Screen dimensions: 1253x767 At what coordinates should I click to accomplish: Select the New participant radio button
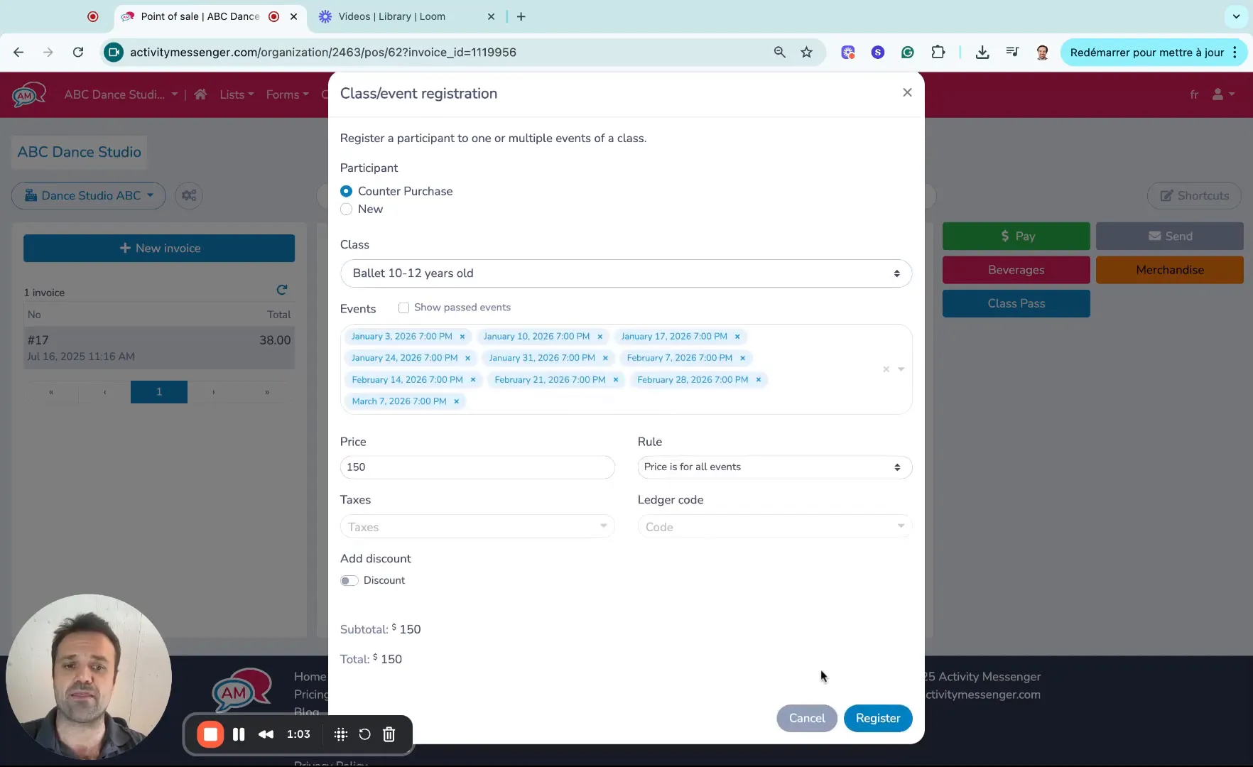coord(347,209)
